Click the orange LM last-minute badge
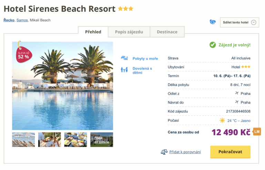265x170 pixels. [257, 131]
